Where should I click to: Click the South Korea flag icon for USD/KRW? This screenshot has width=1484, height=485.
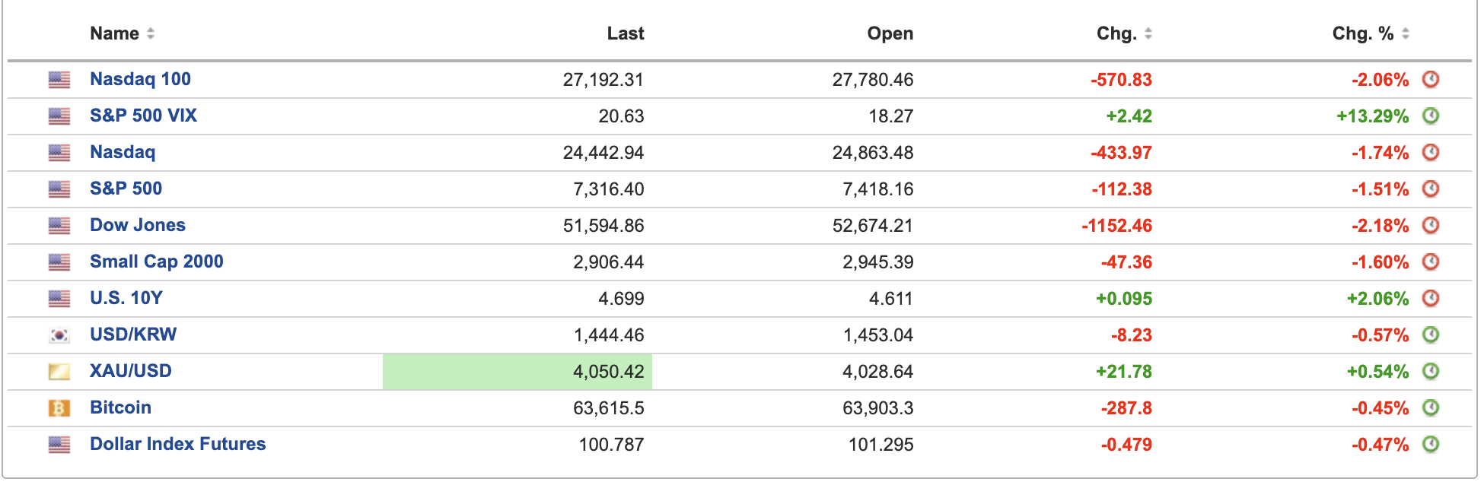59,335
